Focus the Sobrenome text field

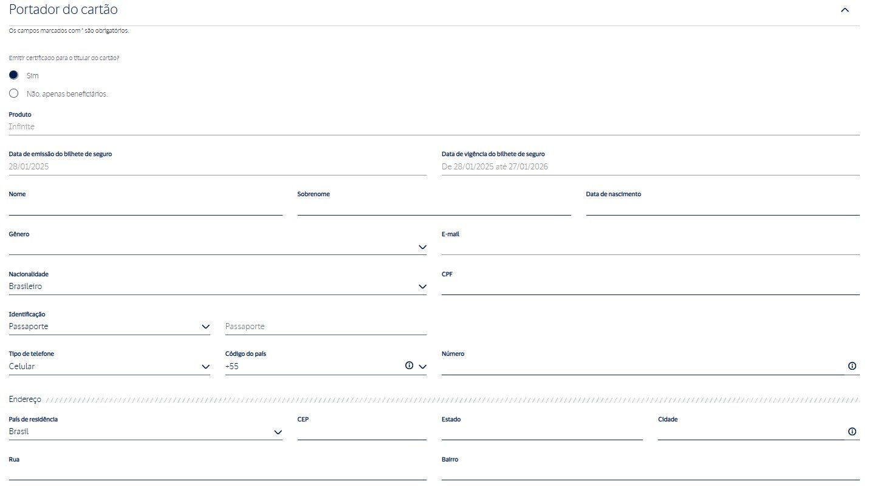pos(434,208)
